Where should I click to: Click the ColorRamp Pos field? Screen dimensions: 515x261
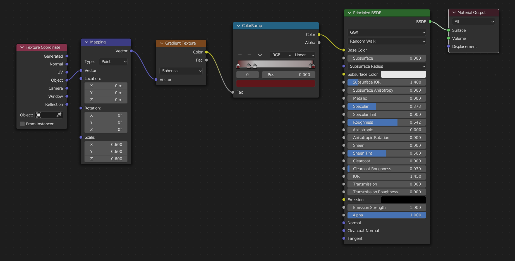(289, 75)
